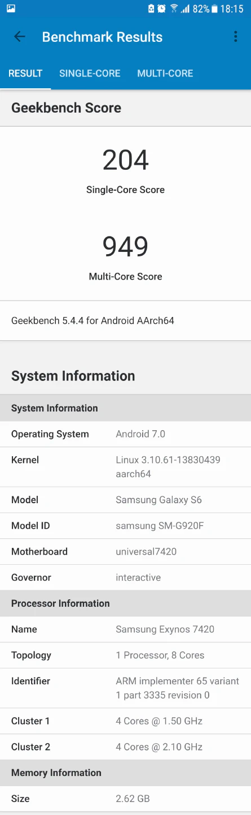Tap the signal strength bars icon
The image size is (251, 815).
pos(185,8)
